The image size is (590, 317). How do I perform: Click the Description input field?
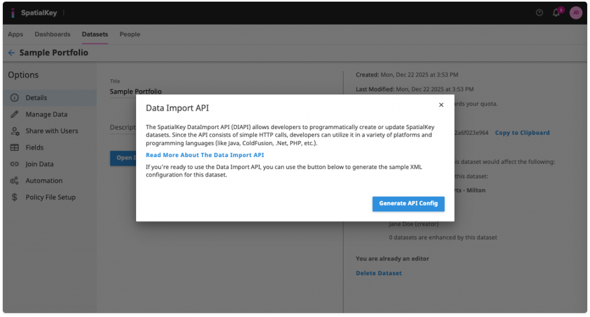point(123,127)
